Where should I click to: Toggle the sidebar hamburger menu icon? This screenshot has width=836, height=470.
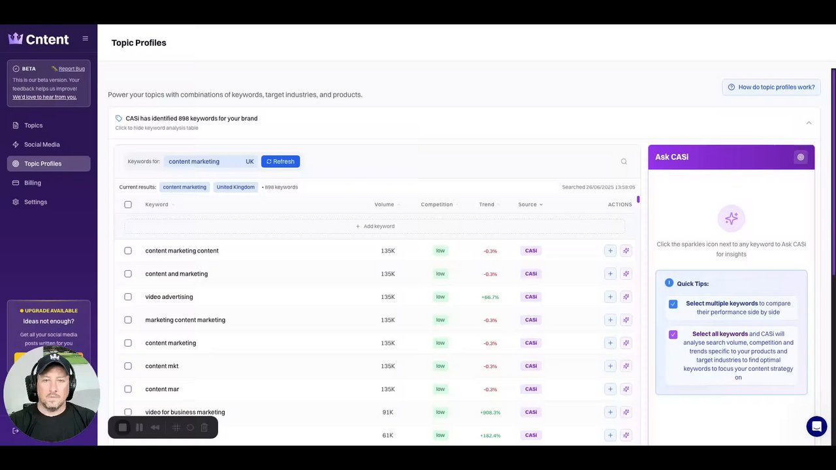[85, 39]
